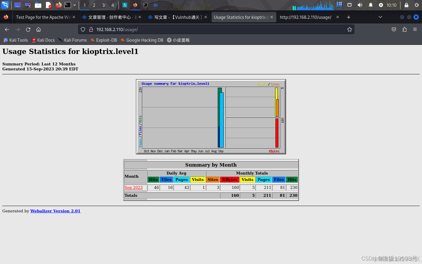Image resolution: width=422 pixels, height=264 pixels.
Task: Click the KBytes column header
Action: click(230, 180)
